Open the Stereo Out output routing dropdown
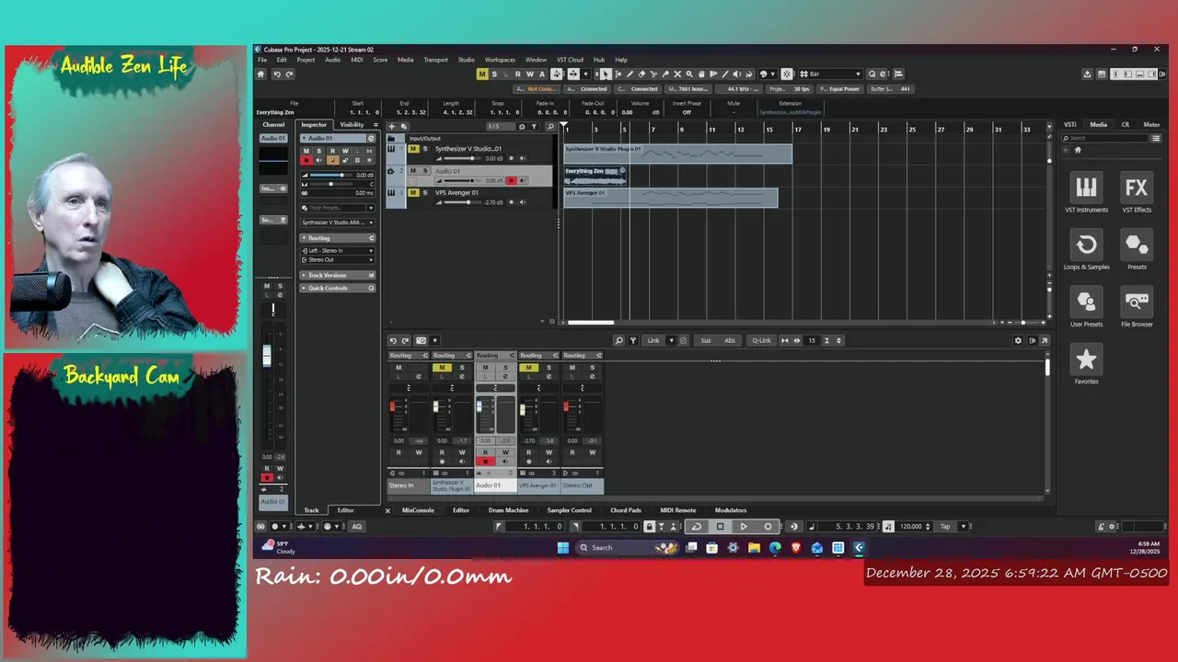 (338, 259)
